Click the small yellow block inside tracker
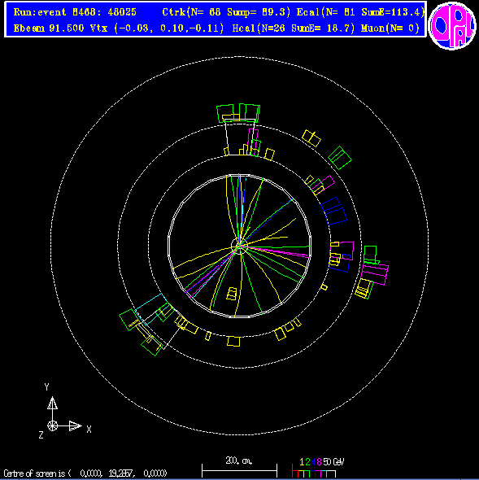Screen dimensions: 479x480 [x=232, y=294]
